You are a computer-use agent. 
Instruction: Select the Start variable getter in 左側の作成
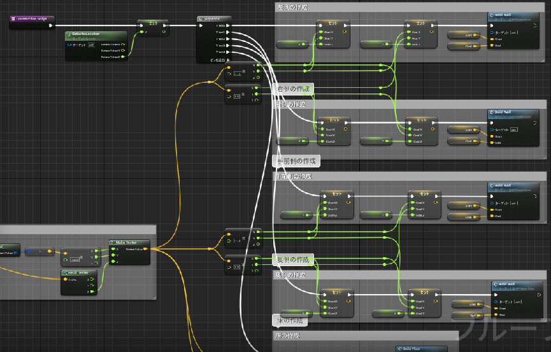pos(464,35)
